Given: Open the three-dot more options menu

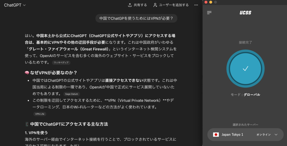Looking at the screenshot, I should click(x=196, y=5).
